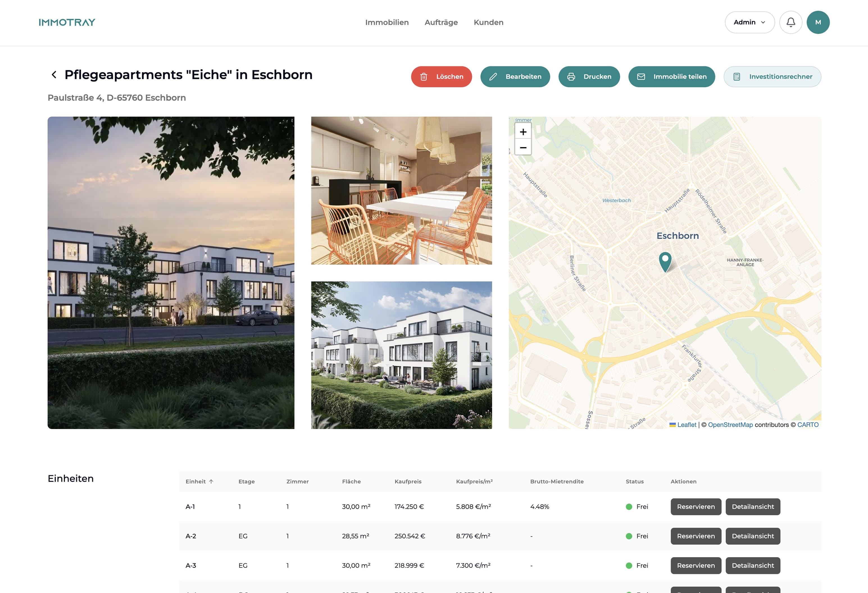
Task: Zoom in on the map
Action: point(523,132)
